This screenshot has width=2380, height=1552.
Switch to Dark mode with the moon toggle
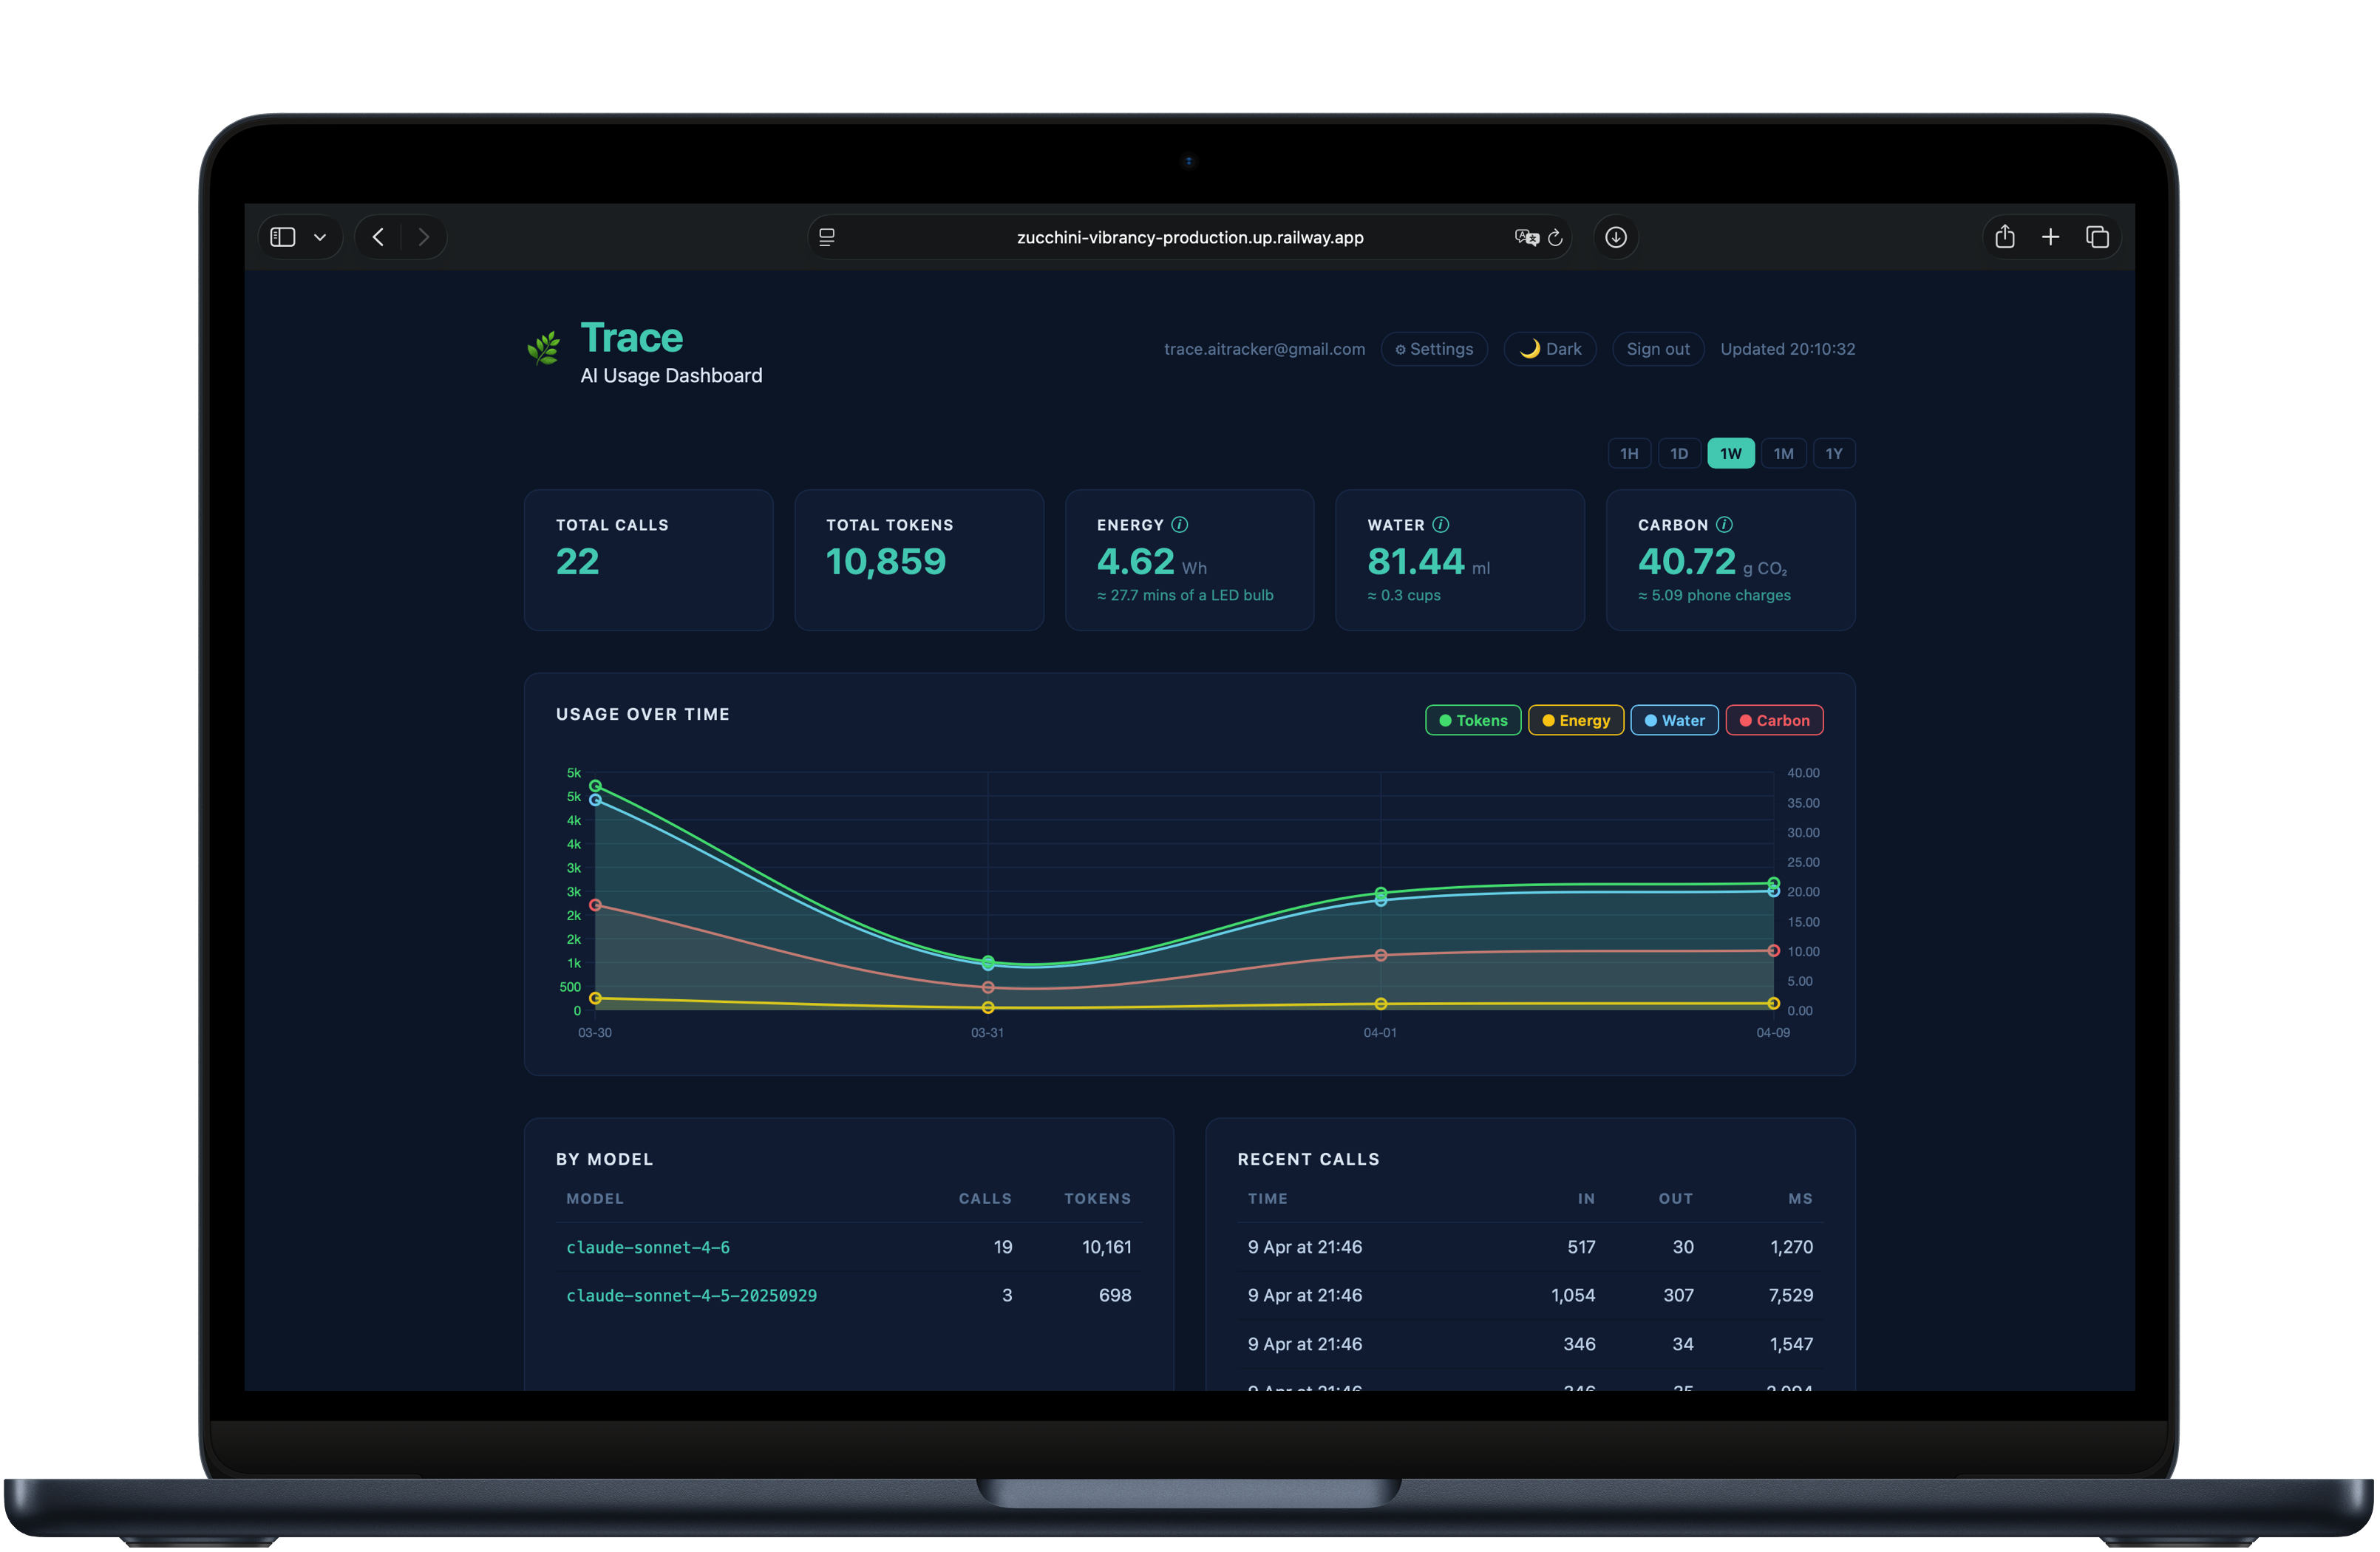[1550, 348]
